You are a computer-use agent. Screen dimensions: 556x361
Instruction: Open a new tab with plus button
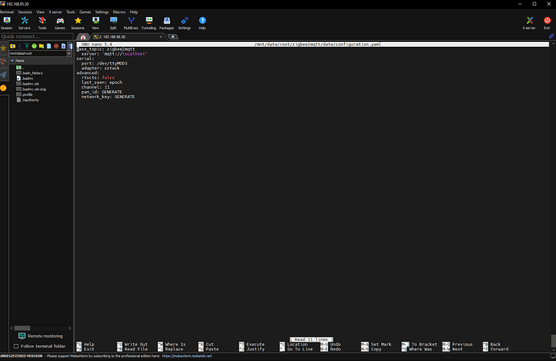172,37
